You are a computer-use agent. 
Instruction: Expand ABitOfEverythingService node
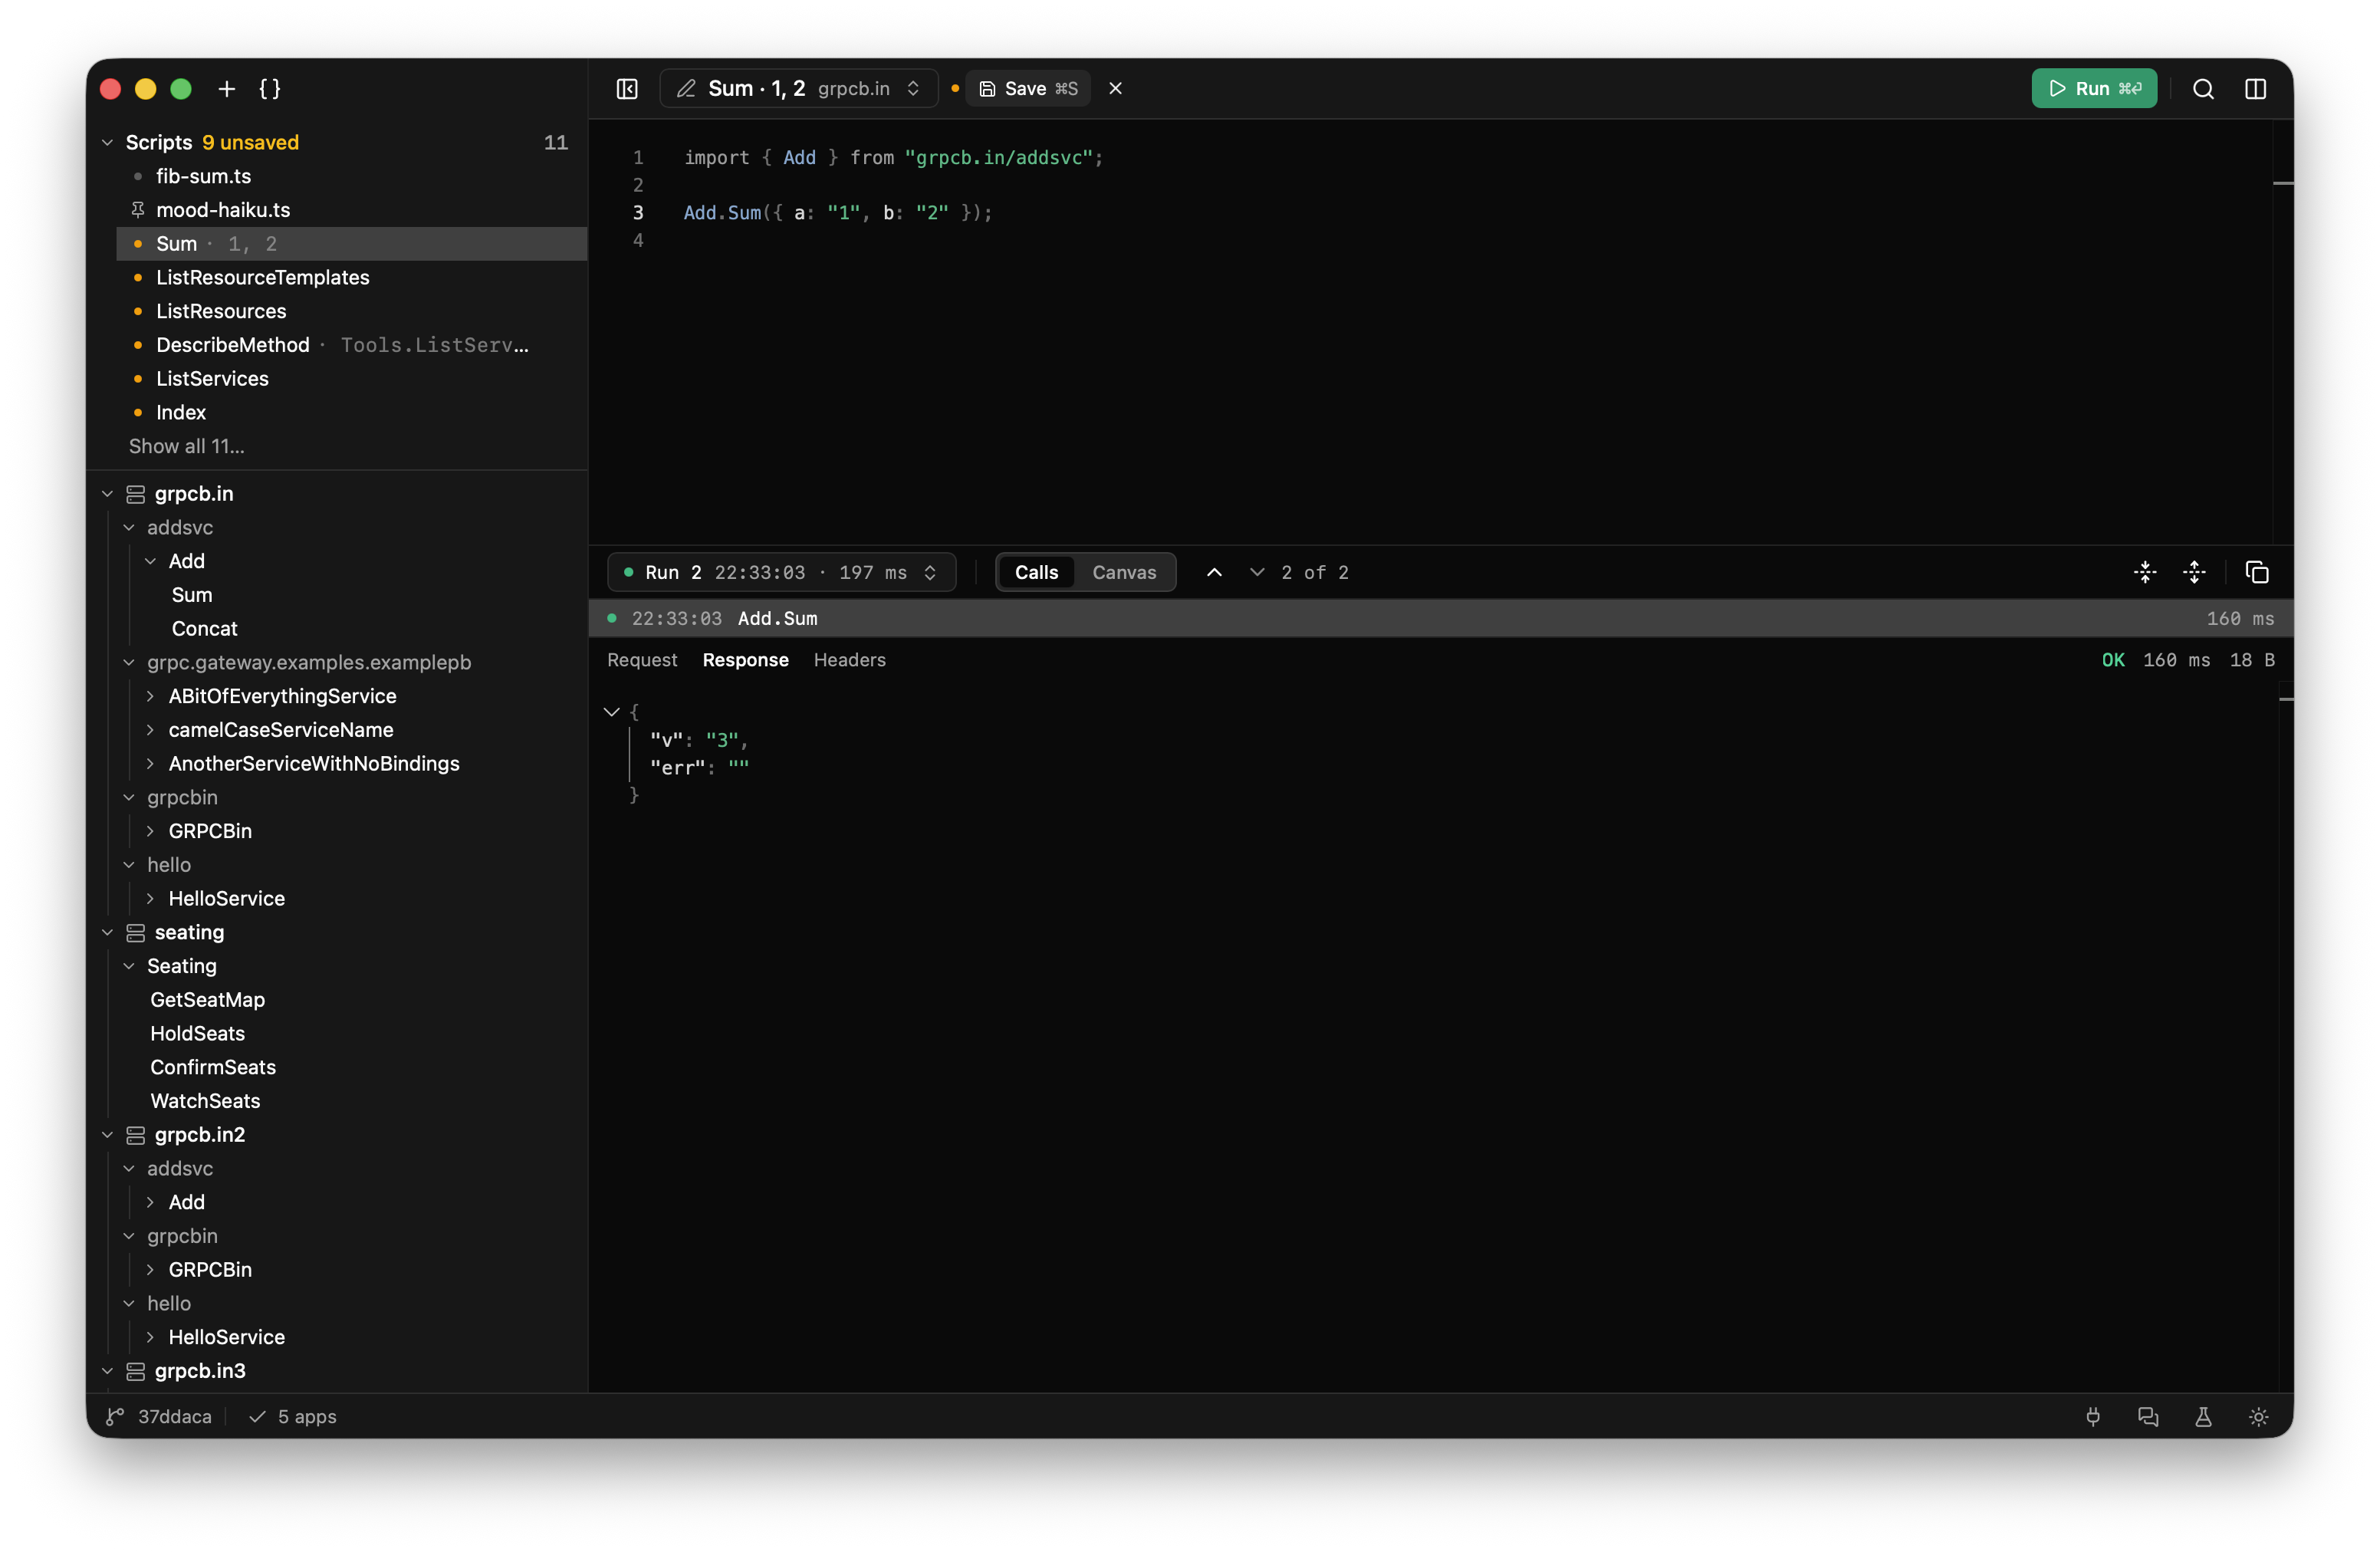[x=150, y=696]
